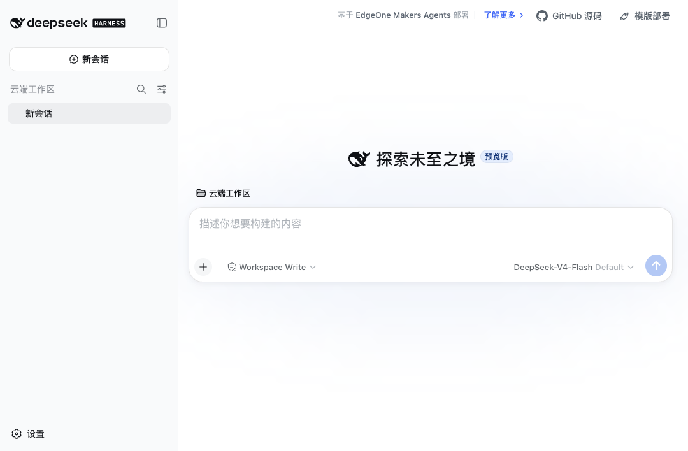Start a new chat with 新会话 button
688x451 pixels.
(x=89, y=59)
